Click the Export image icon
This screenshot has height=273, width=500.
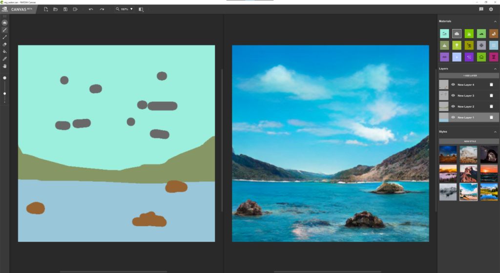tap(75, 9)
